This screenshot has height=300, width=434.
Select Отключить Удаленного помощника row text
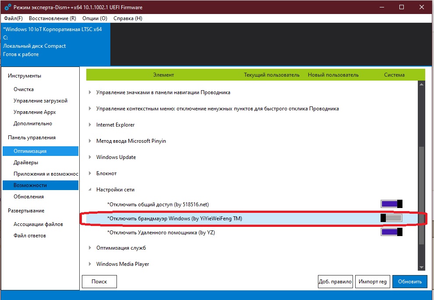[x=161, y=233]
